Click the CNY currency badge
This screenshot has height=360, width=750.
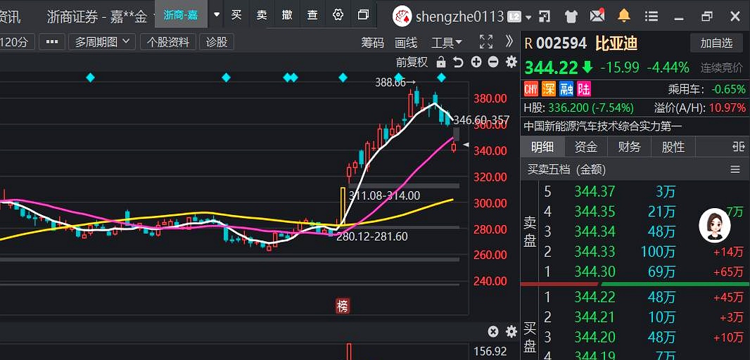click(x=531, y=89)
